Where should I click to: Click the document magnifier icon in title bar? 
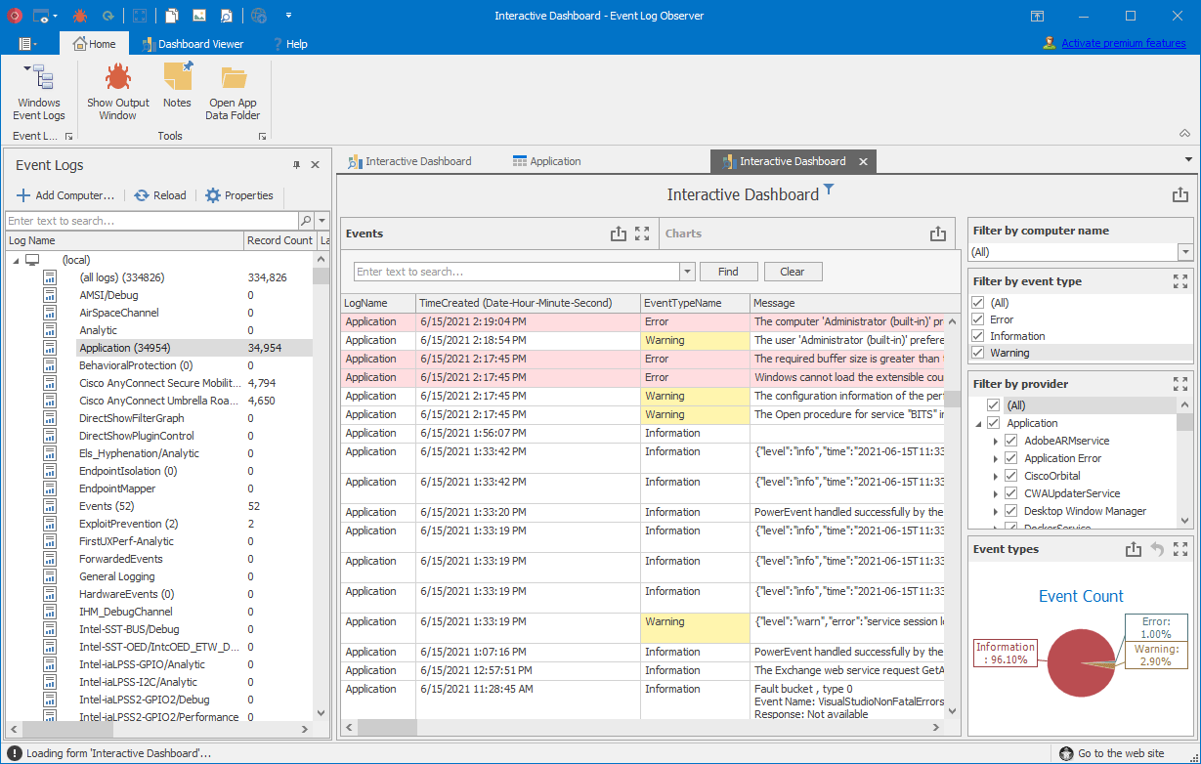226,16
